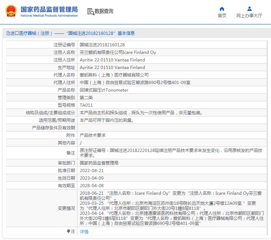Click 国家药品监督管理局 site title
The width and height of the screenshot is (271, 240).
pyautogui.click(x=49, y=9)
